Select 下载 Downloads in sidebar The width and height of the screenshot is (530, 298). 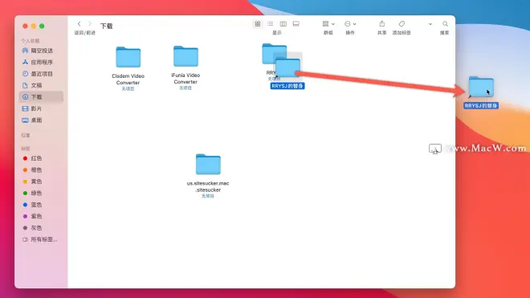click(x=41, y=97)
